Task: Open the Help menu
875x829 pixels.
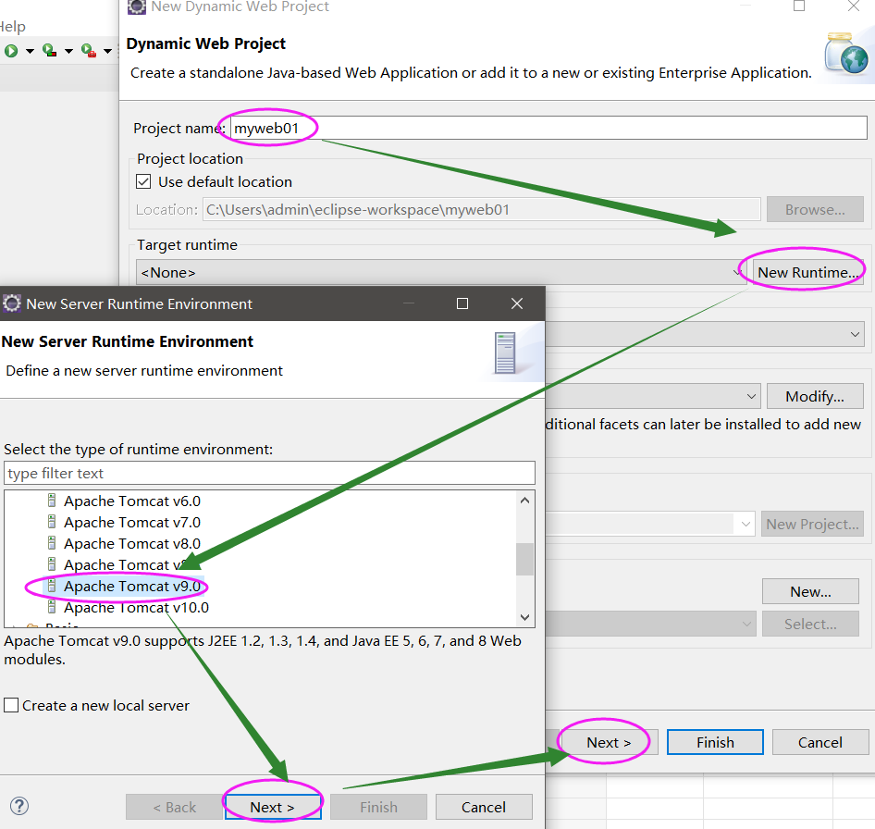Action: click(12, 26)
